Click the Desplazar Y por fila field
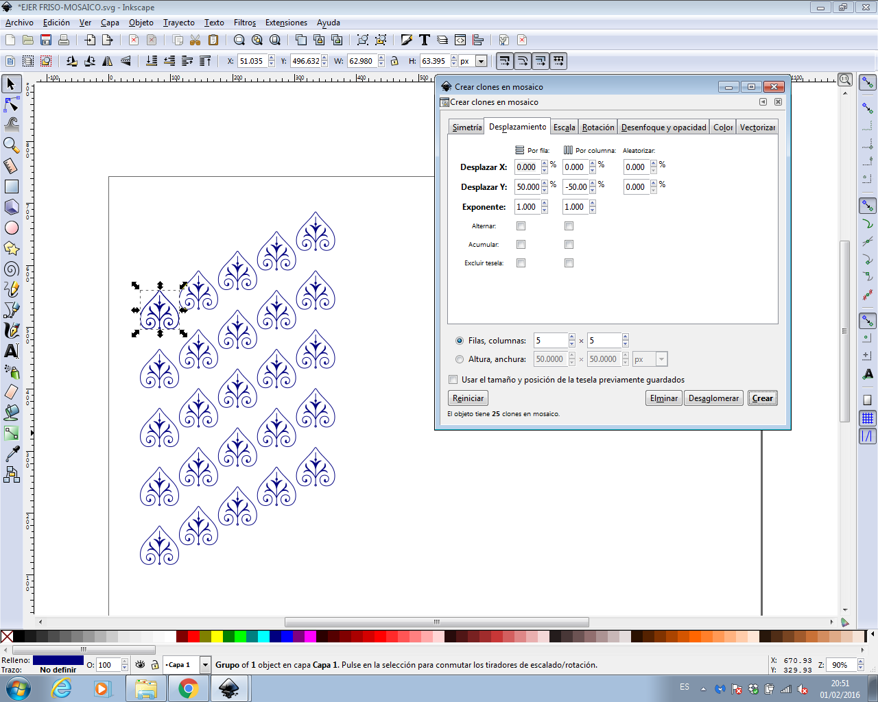878x702 pixels. click(527, 187)
